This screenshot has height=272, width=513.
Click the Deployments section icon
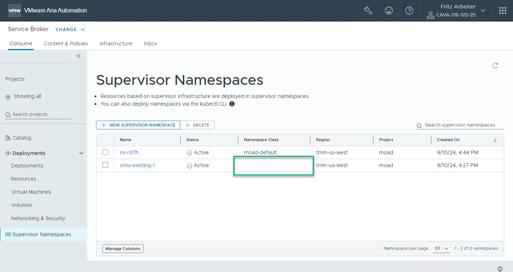pos(8,153)
